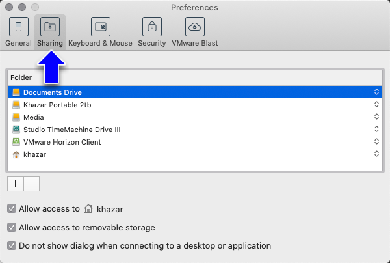Toggle Do not show dialog when connecting
Viewport: 390px width, 263px height.
(x=12, y=245)
